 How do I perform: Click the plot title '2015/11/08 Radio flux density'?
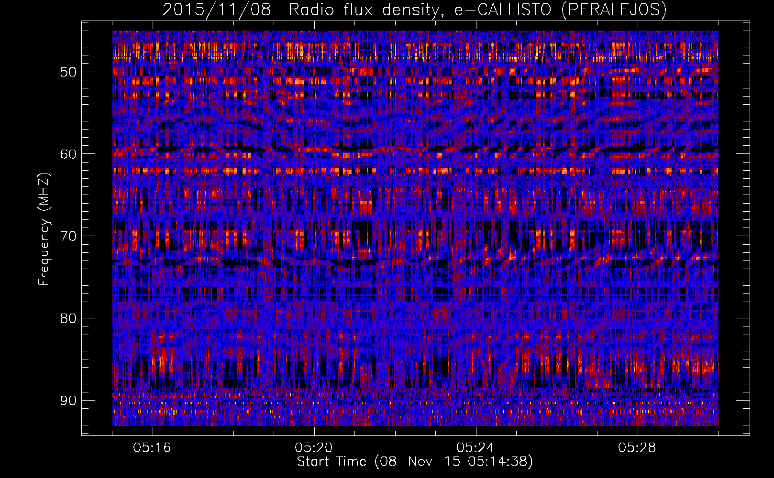click(414, 10)
